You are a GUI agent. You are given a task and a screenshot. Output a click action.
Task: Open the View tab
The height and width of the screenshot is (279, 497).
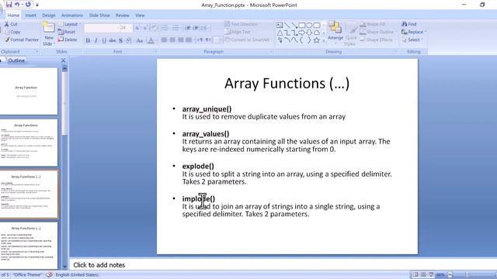click(x=140, y=15)
